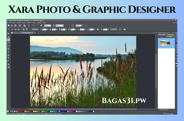This screenshot has width=184, height=121.
Task: Click the Open file folder icon
Action: click(12, 25)
